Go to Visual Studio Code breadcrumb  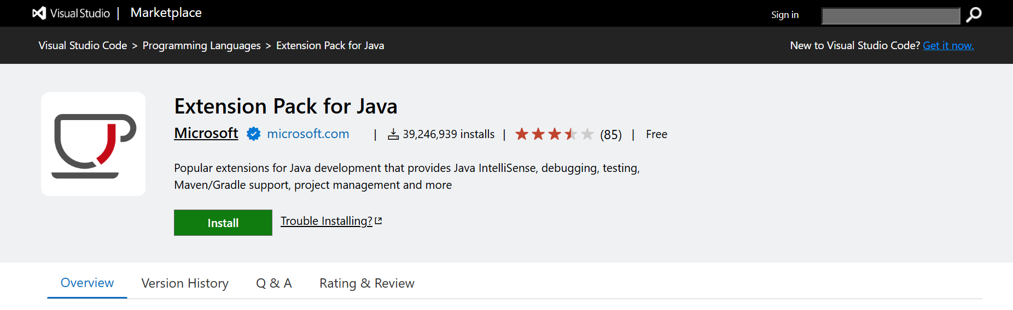point(83,45)
